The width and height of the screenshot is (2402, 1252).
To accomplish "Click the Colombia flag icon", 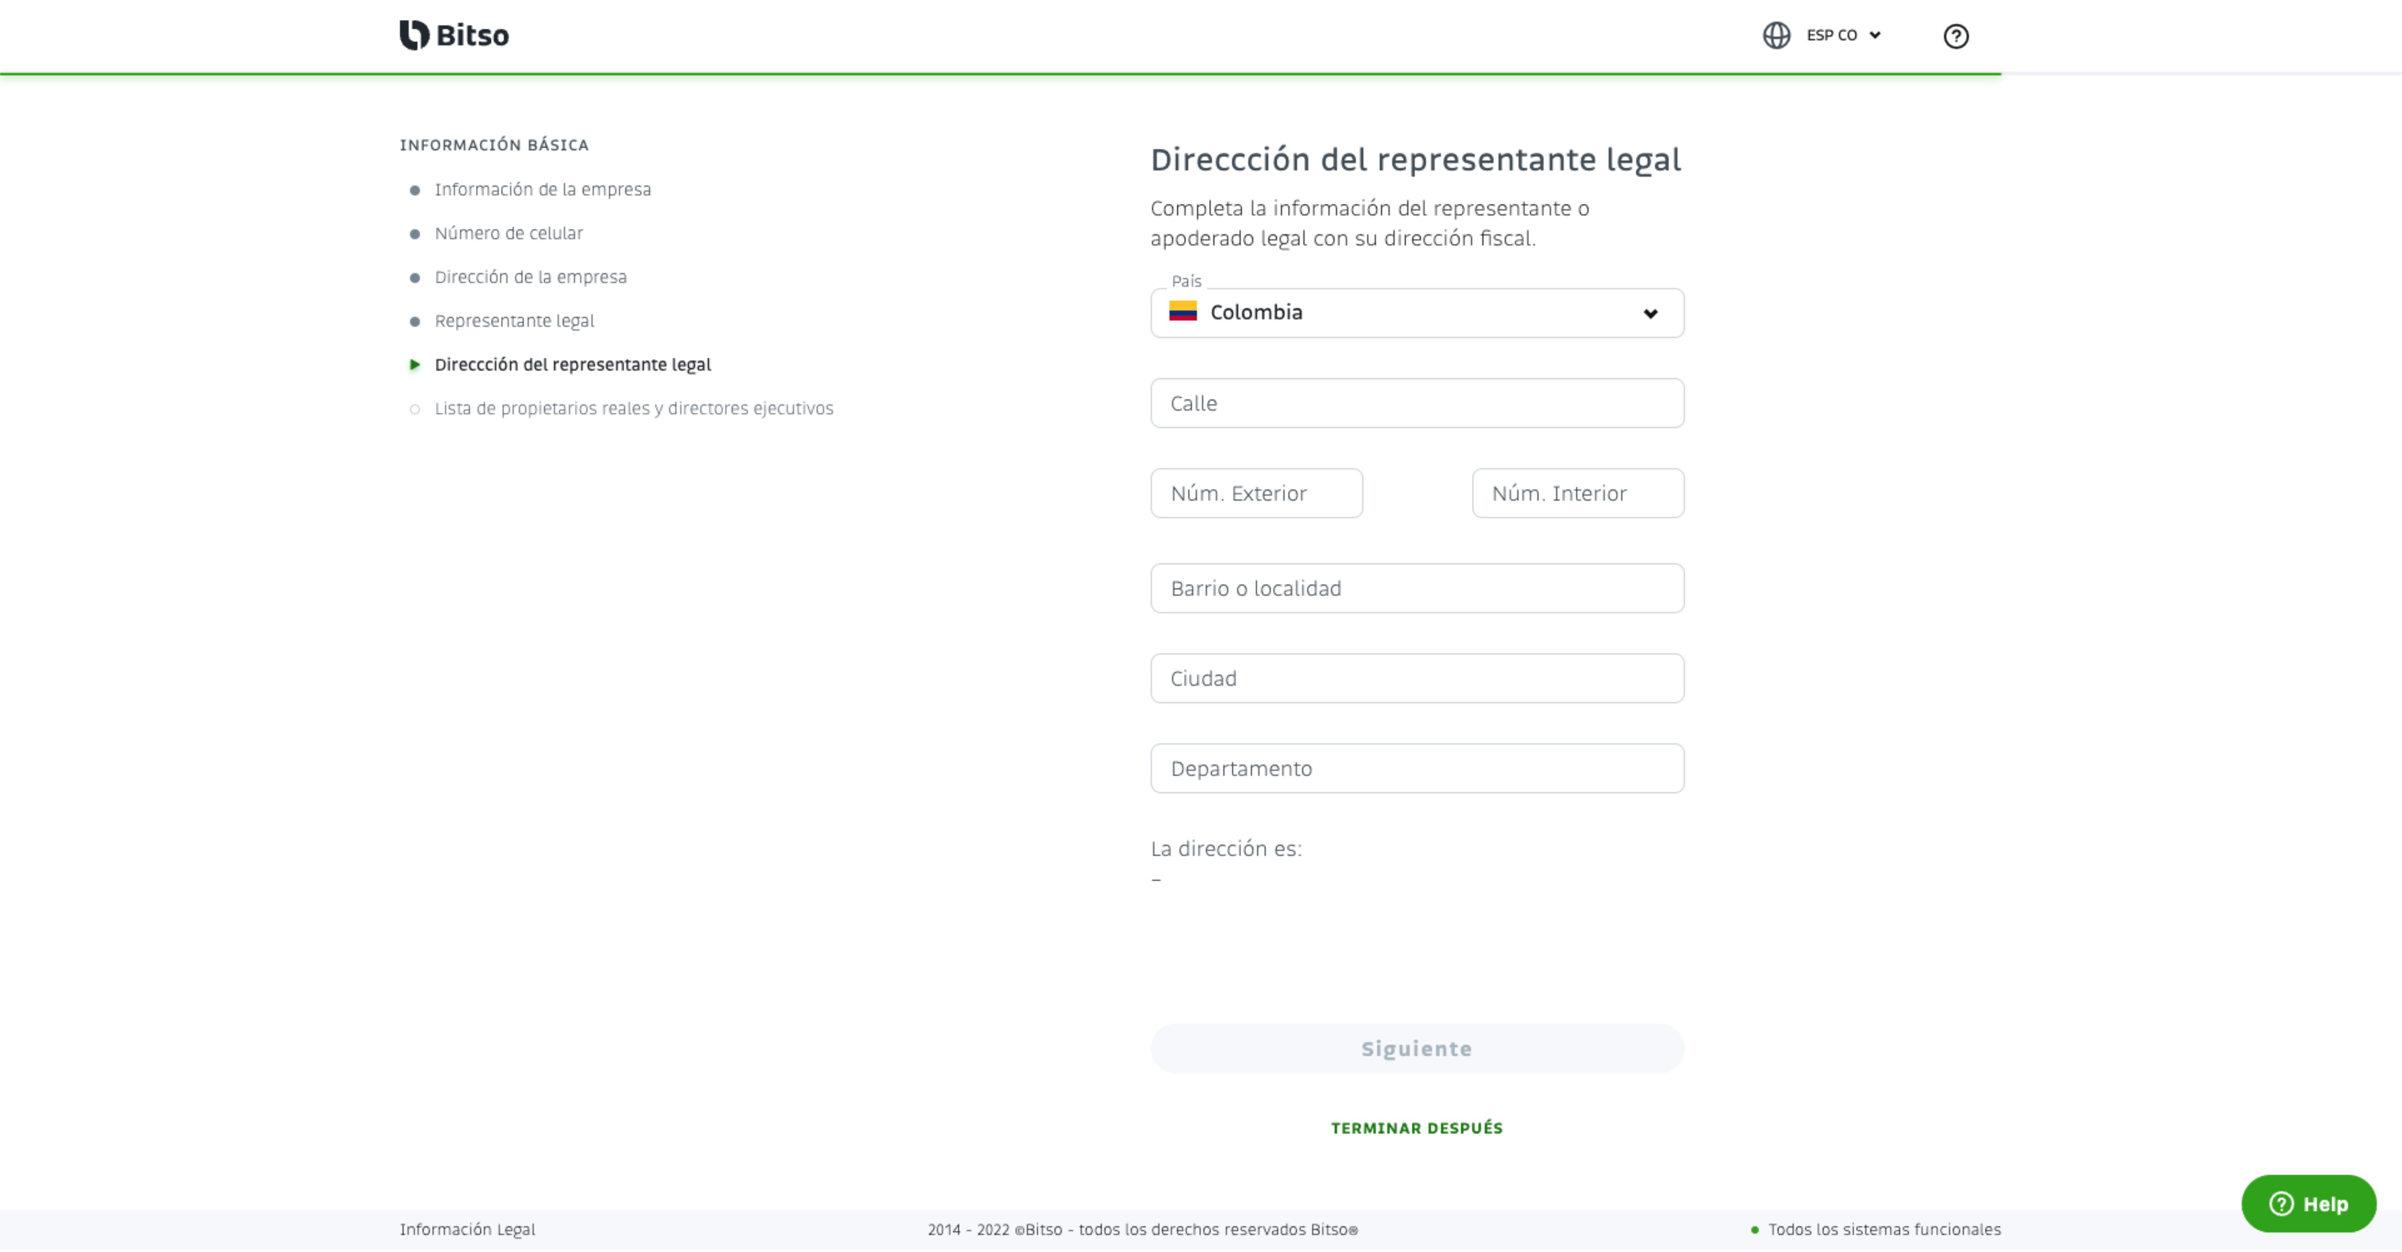I will point(1182,312).
